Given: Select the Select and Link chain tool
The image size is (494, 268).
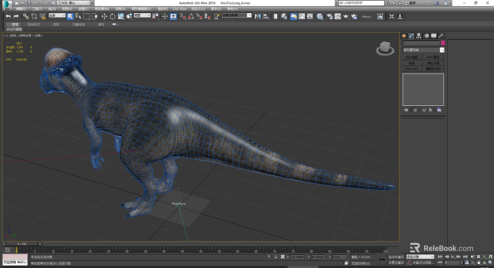Looking at the screenshot, I should pyautogui.click(x=26, y=16).
